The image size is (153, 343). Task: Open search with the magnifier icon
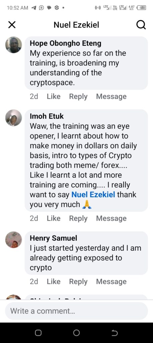click(x=141, y=25)
